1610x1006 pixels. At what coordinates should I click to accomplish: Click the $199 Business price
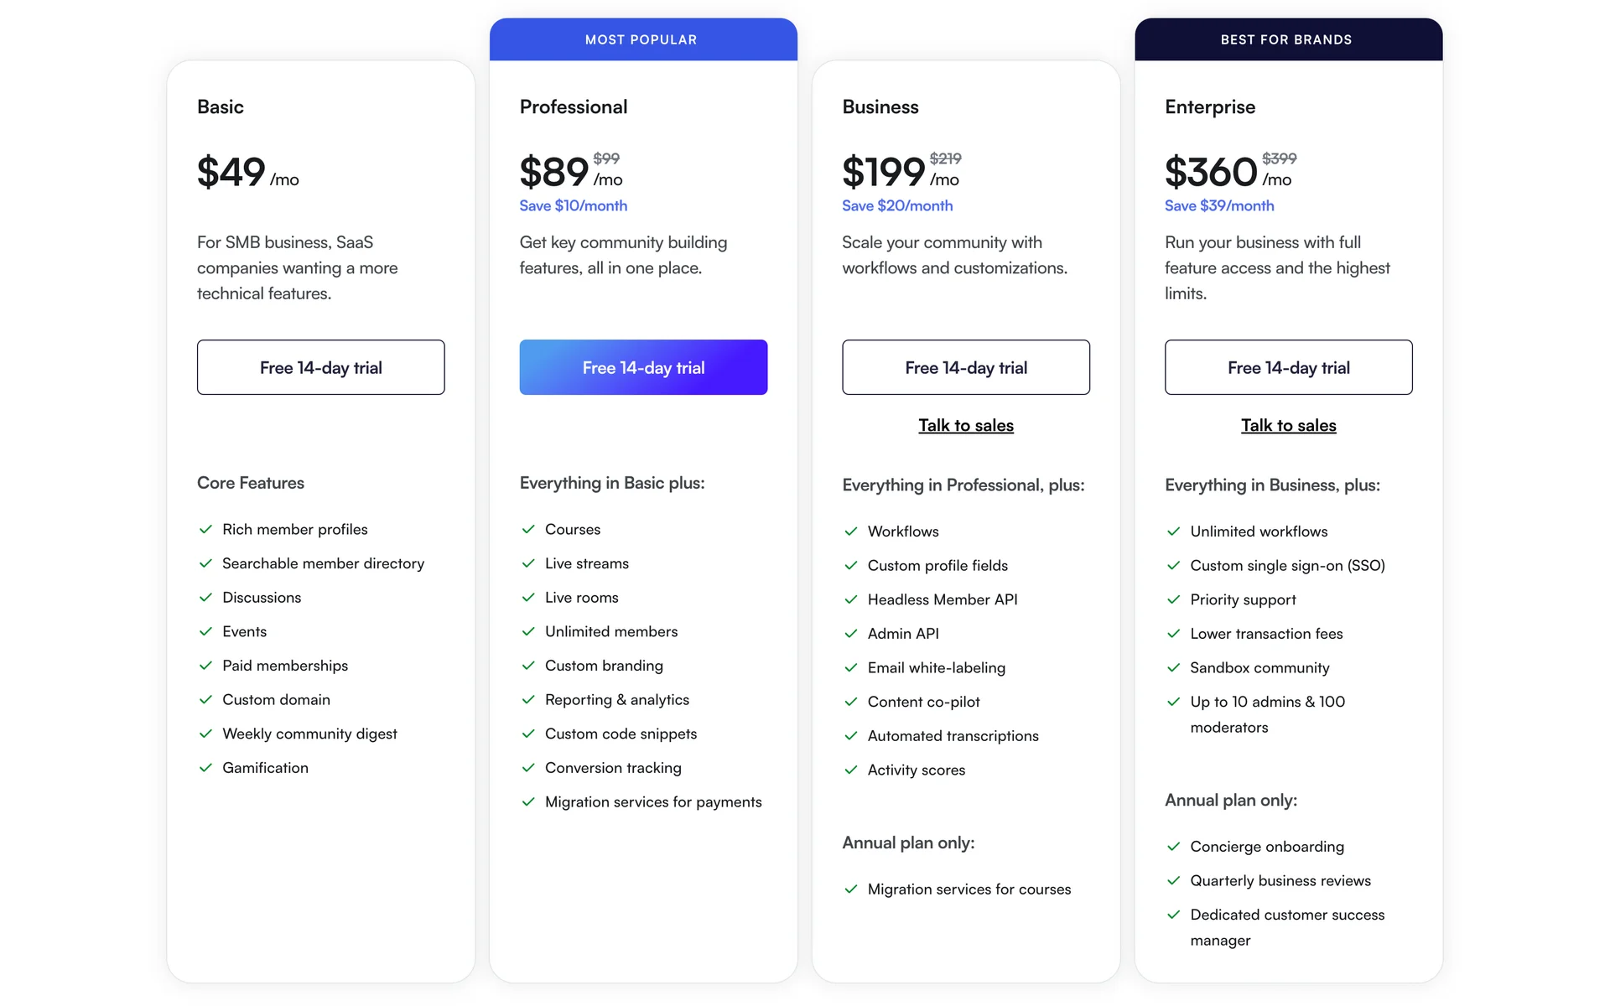[x=883, y=173]
